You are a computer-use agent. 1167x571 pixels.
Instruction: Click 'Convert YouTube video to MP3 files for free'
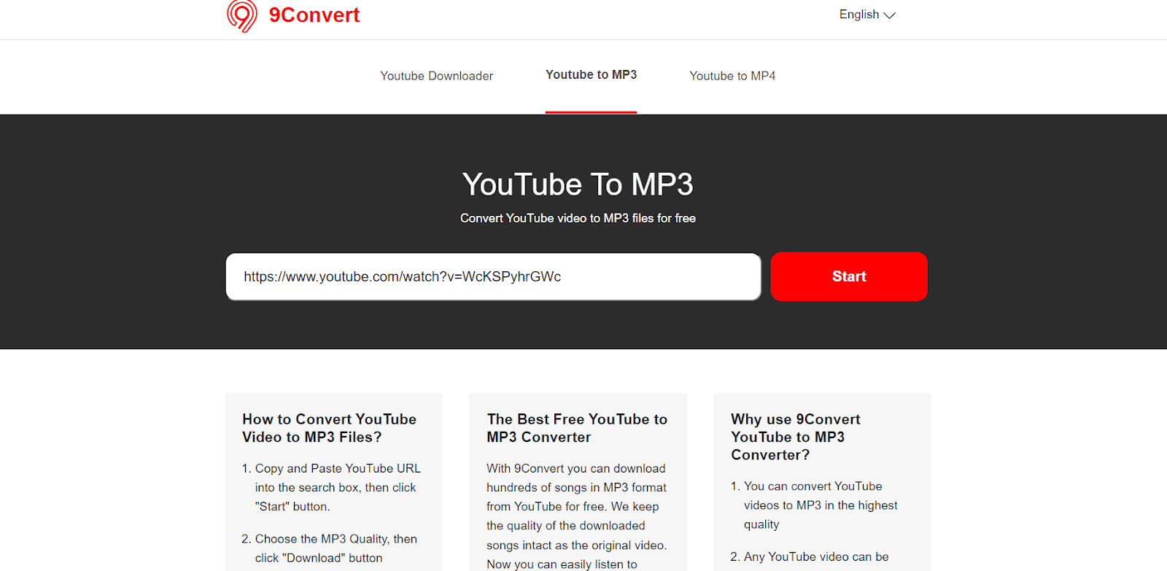click(578, 218)
